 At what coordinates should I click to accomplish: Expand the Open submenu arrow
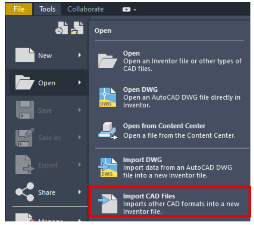pyautogui.click(x=80, y=83)
